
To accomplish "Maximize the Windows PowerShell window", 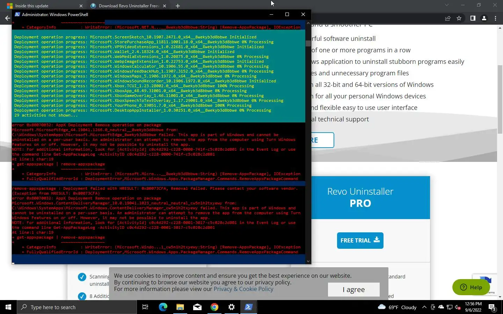I will tap(287, 14).
